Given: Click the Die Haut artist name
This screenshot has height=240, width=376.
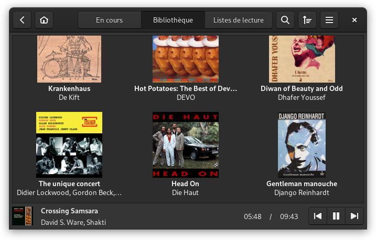Looking at the screenshot, I should point(185,192).
